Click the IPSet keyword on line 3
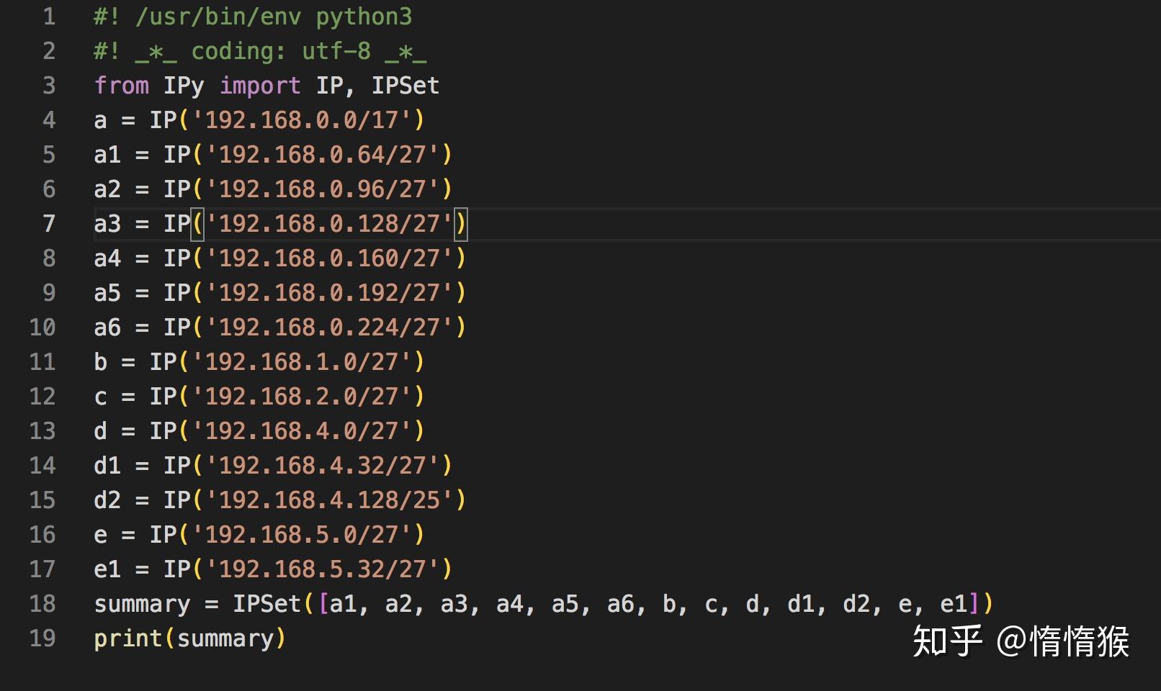This screenshot has height=691, width=1161. click(405, 86)
